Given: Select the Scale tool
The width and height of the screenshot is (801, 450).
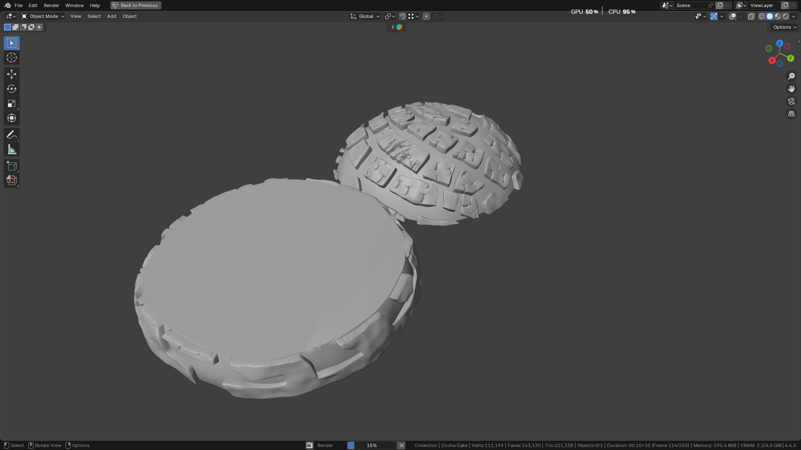Looking at the screenshot, I should (12, 103).
